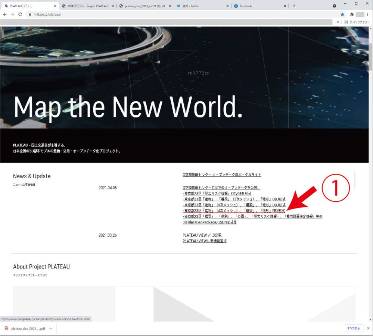Go forward using the browser forward arrow
Image resolution: width=373 pixels, height=336 pixels.
(12, 15)
